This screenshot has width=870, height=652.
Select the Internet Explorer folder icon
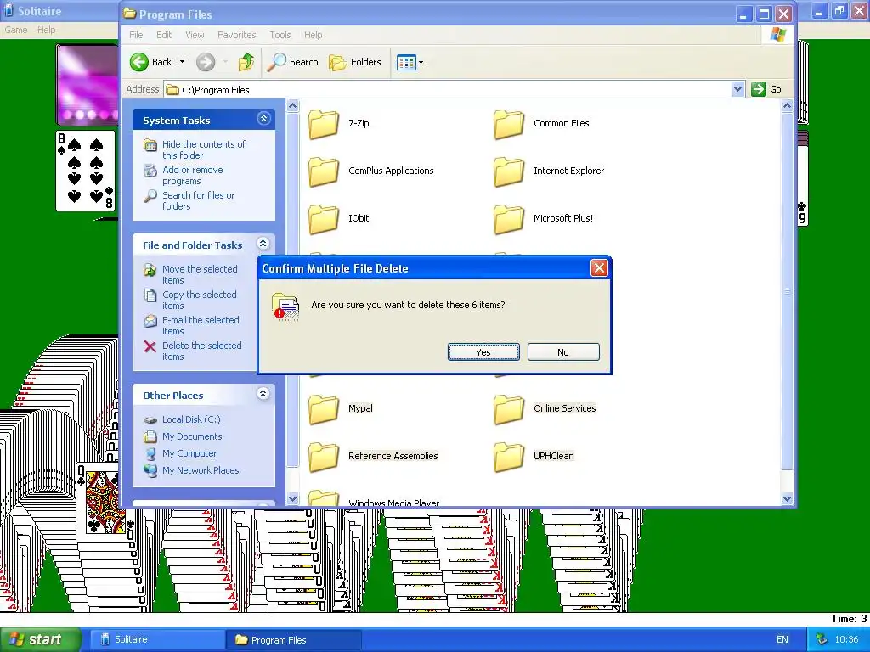[509, 171]
